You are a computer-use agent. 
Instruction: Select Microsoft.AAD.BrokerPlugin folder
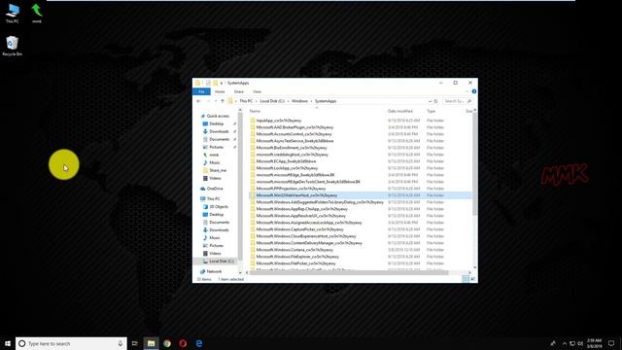pyautogui.click(x=294, y=127)
